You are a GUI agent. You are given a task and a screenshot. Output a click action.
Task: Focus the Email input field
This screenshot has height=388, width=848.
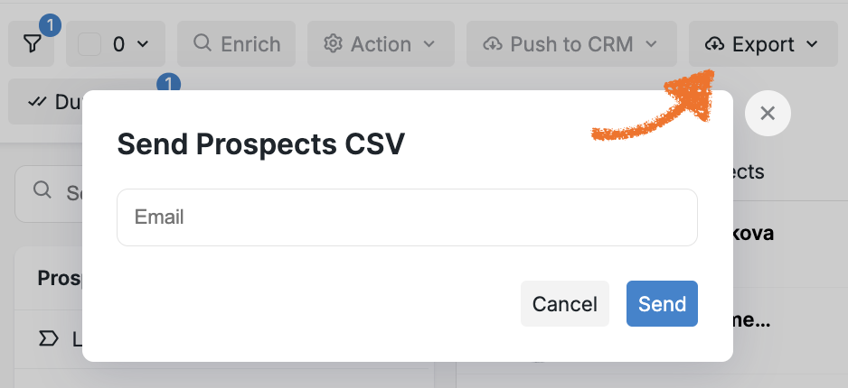tap(407, 217)
